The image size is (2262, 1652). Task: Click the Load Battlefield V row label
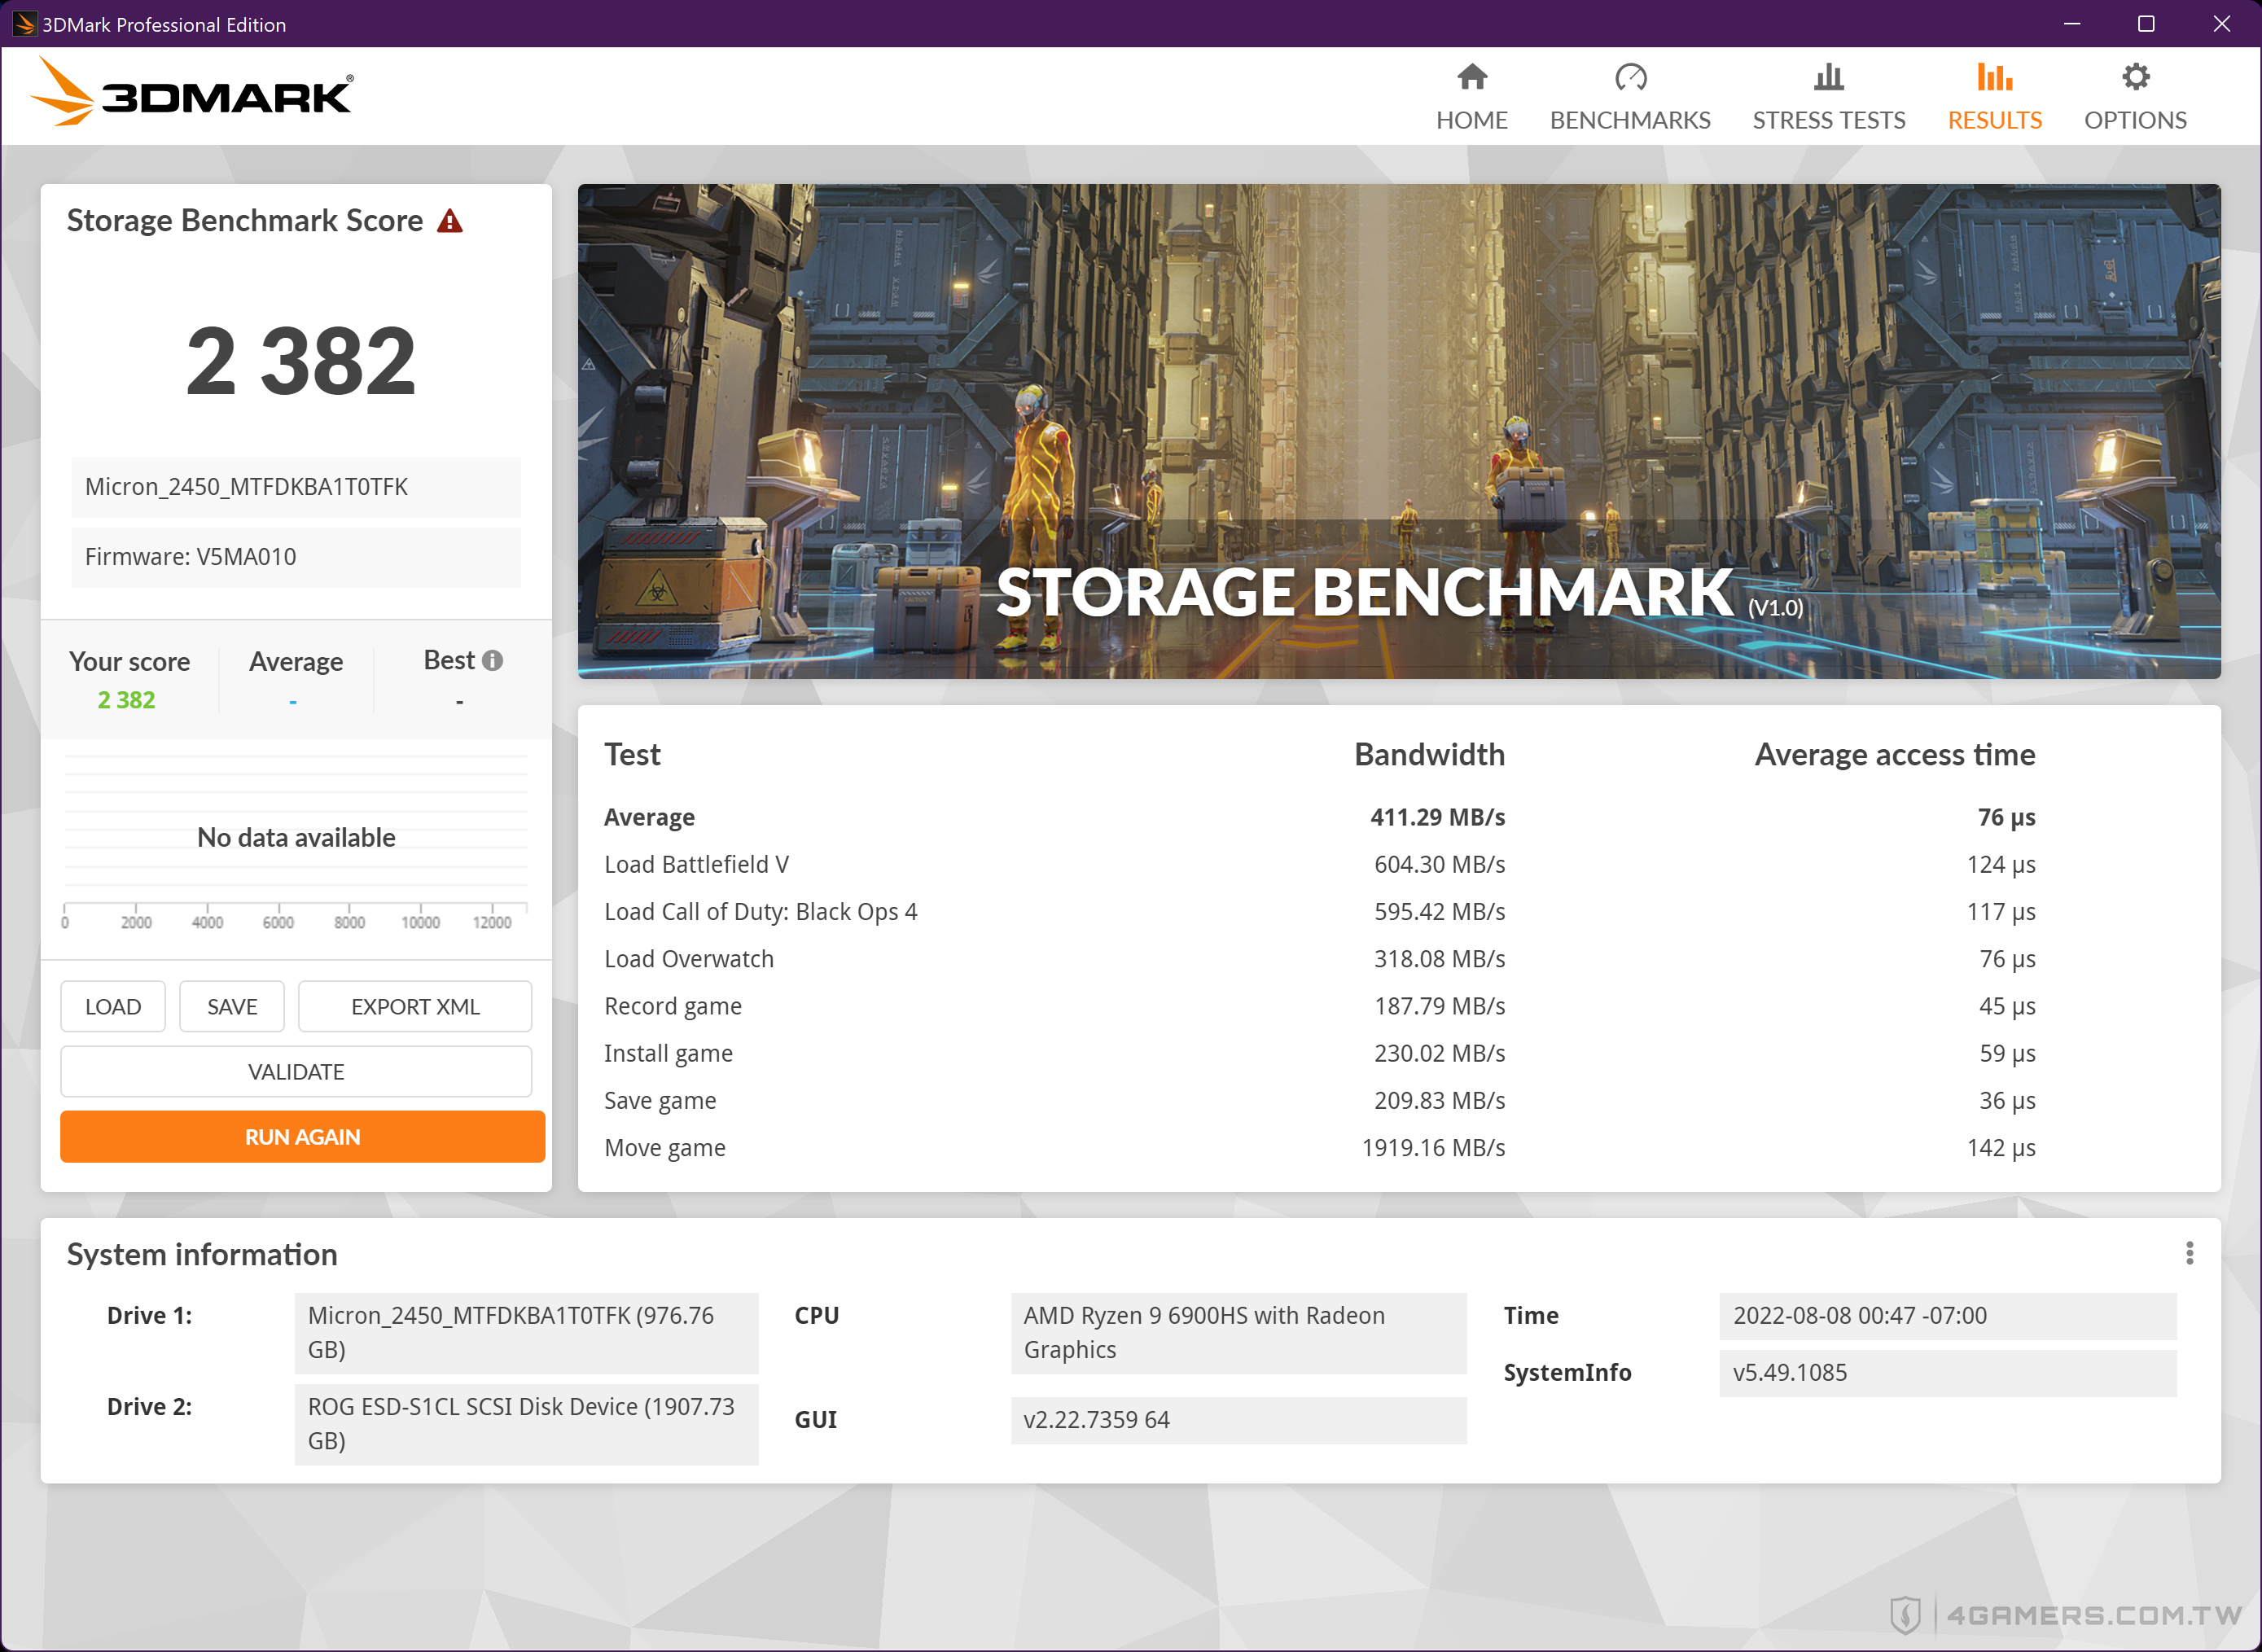696,864
